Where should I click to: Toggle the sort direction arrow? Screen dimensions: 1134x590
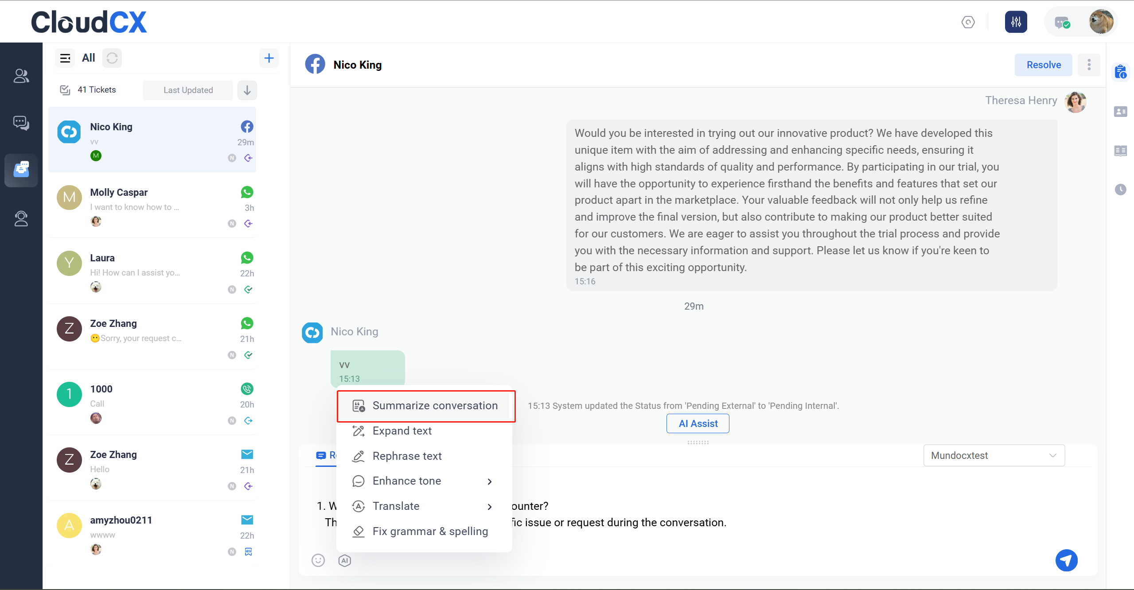tap(247, 90)
